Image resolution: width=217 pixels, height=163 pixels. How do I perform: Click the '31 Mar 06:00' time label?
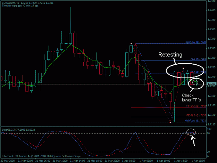pos(43,161)
